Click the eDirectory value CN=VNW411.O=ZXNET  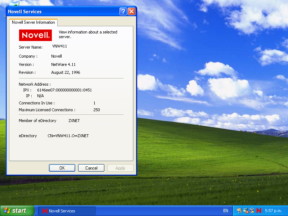(x=68, y=136)
